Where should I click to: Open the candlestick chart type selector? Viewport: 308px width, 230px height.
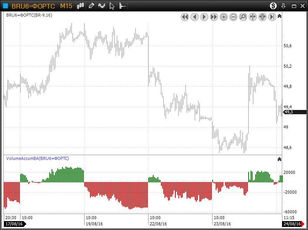coord(81,6)
